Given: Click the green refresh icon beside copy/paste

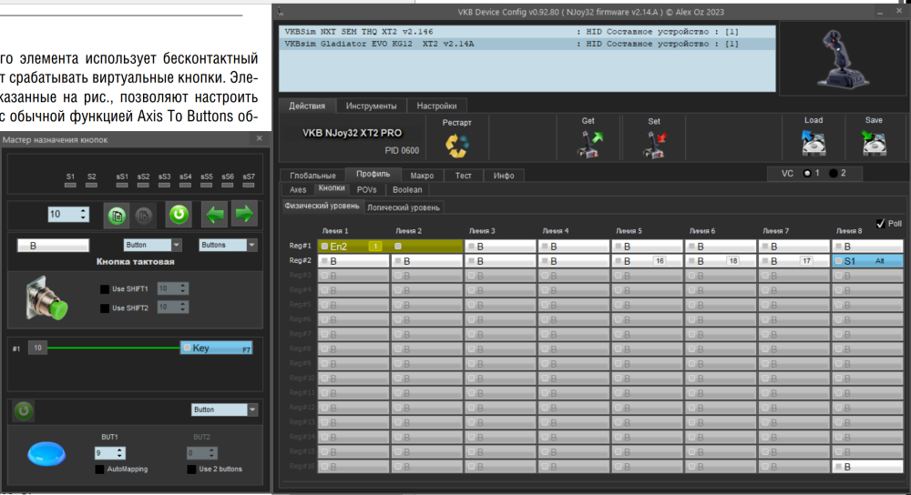Looking at the screenshot, I should click(179, 214).
